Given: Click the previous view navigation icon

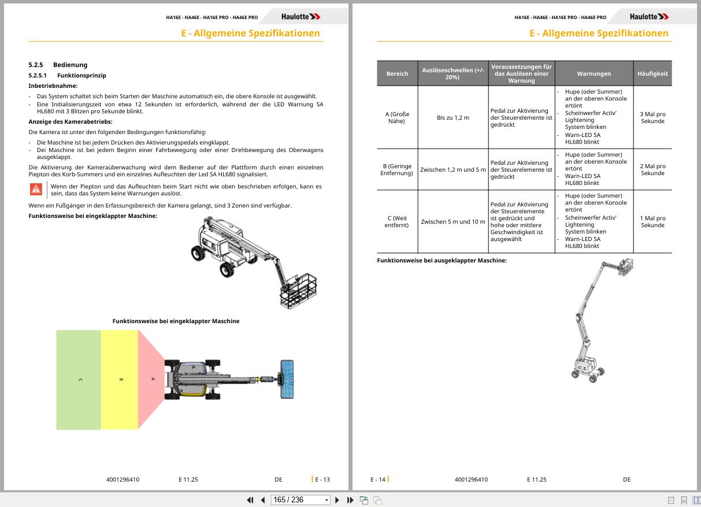Looking at the screenshot, I should tap(364, 500).
